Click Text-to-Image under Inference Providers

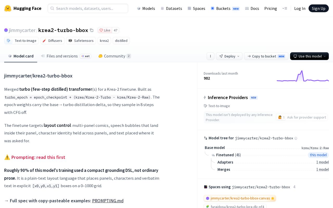(217, 106)
